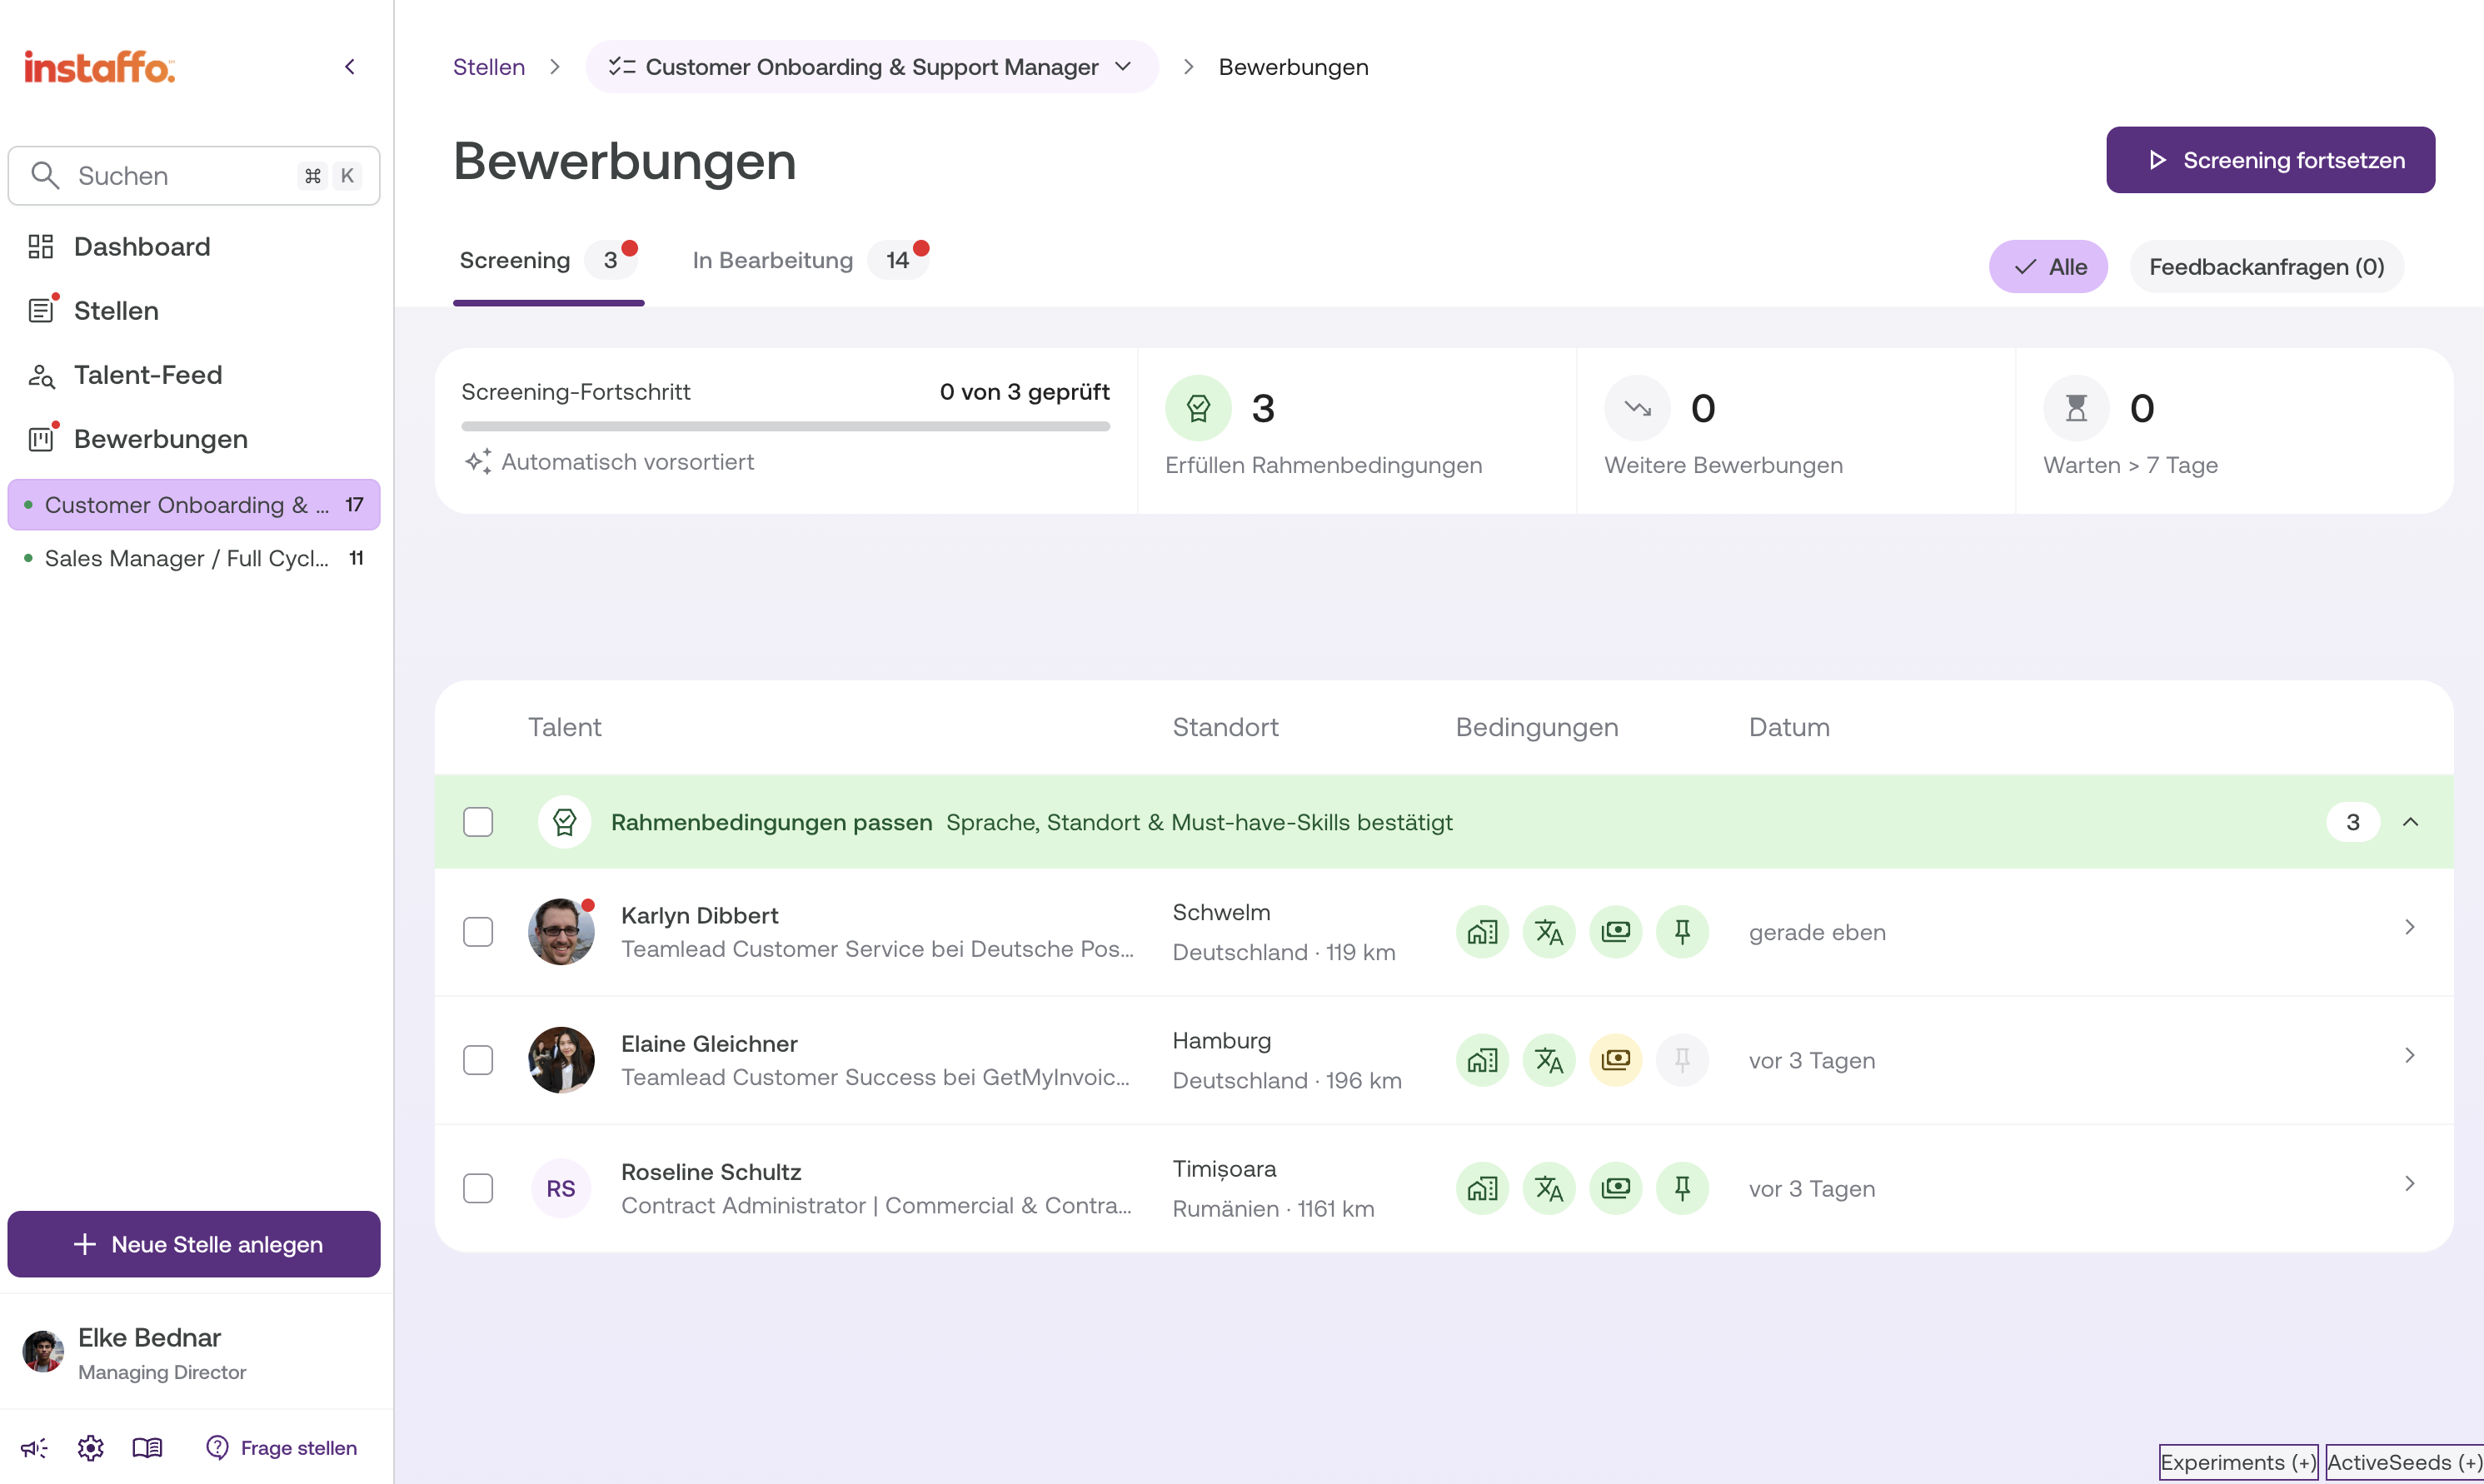Image resolution: width=2484 pixels, height=1484 pixels.
Task: Click salary condition icon for Karlyn Dibbert
Action: coord(1616,932)
